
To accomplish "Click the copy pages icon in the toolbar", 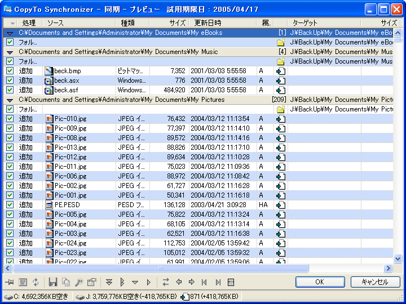I will click(66, 282).
